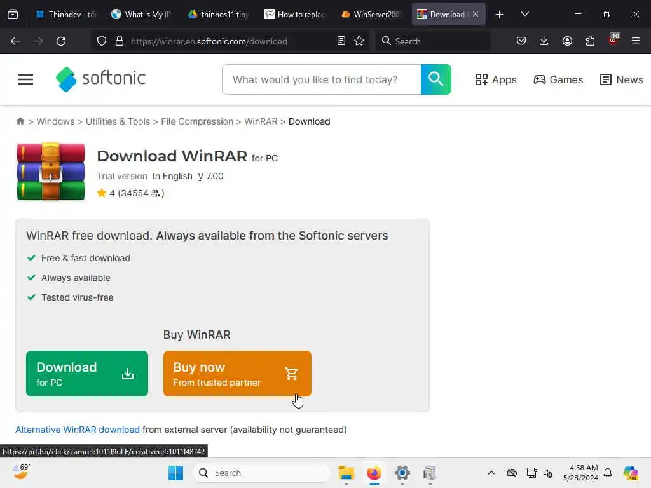Expand the list all tabs dropdown
Image resolution: width=651 pixels, height=488 pixels.
coord(525,14)
